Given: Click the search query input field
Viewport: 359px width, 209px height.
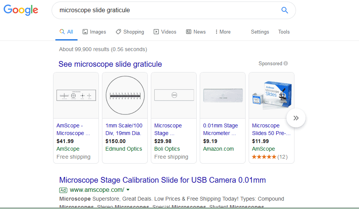Looking at the screenshot, I should (164, 10).
